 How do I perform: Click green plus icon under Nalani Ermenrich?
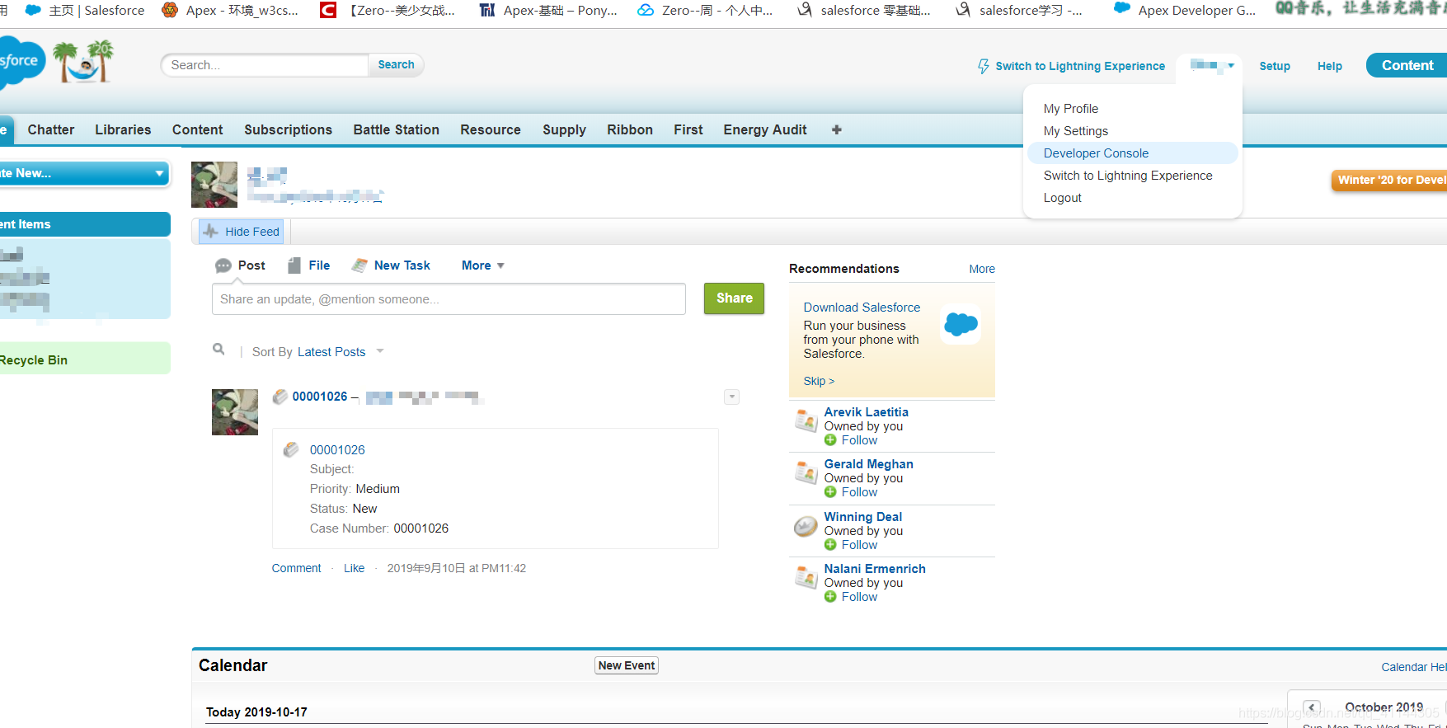830,597
